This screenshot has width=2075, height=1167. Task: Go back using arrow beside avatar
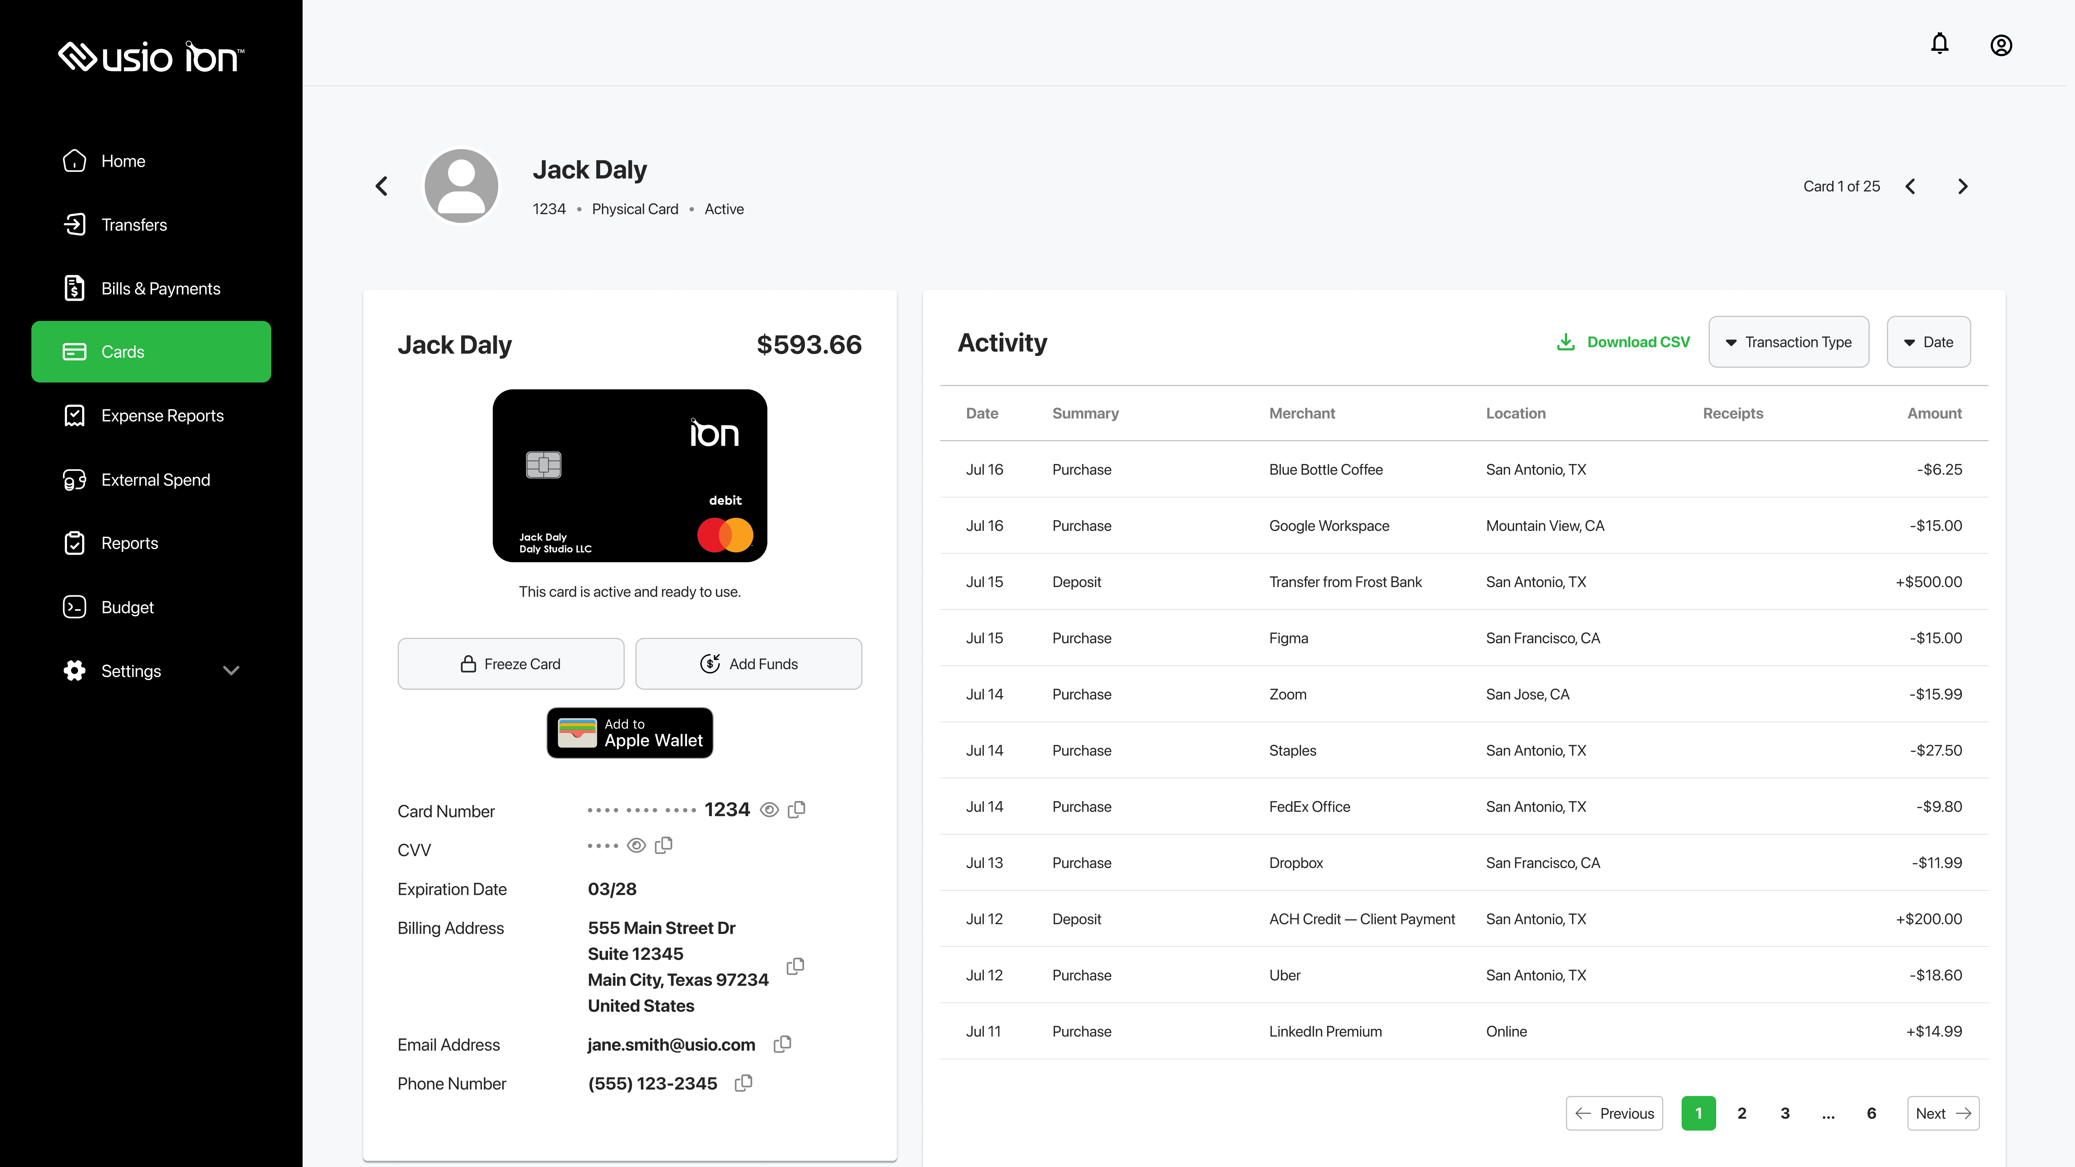[x=382, y=186]
